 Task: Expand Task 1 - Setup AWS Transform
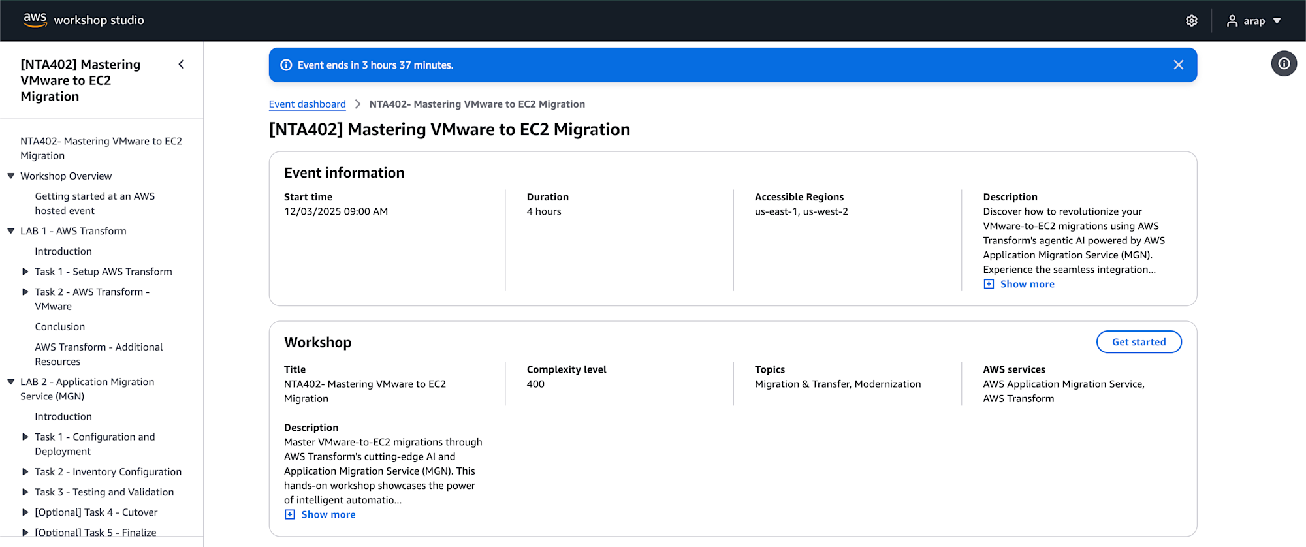tap(25, 272)
